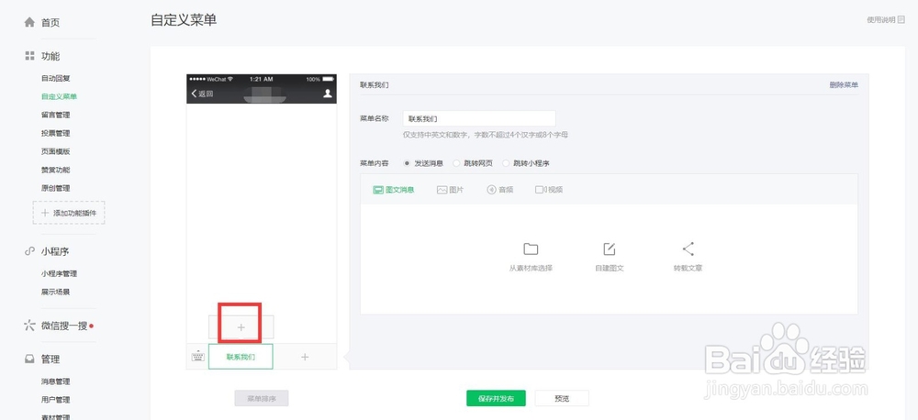This screenshot has height=420, width=918.
Task: Switch to the 图片 tab
Action: (x=450, y=190)
